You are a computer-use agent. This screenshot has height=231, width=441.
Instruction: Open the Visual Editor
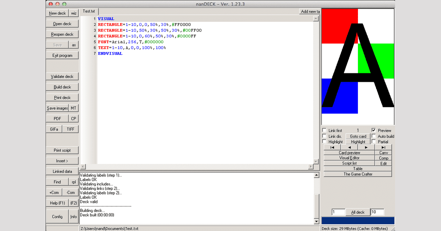pyautogui.click(x=349, y=158)
